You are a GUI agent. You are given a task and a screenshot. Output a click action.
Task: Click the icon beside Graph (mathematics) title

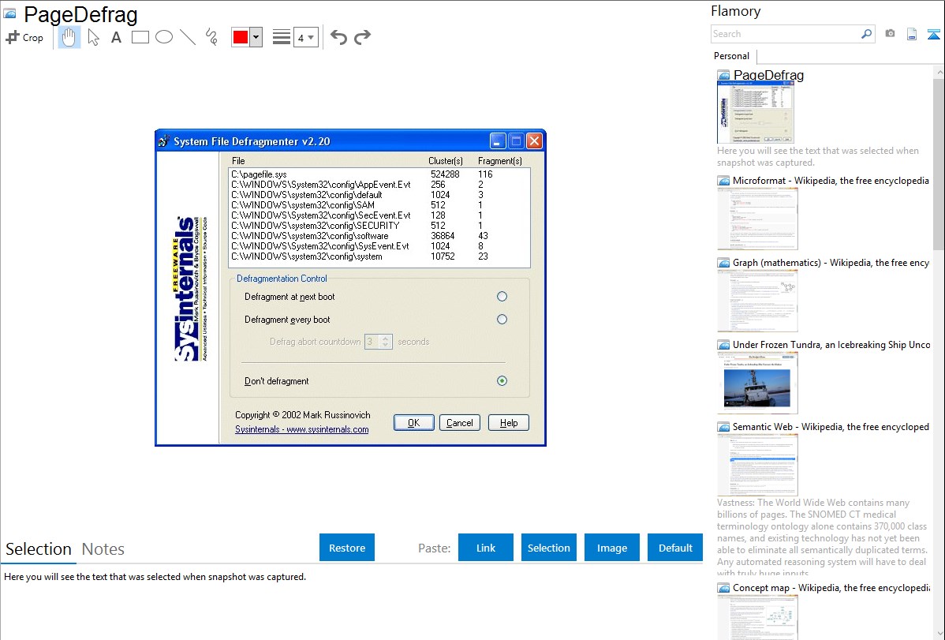click(724, 263)
